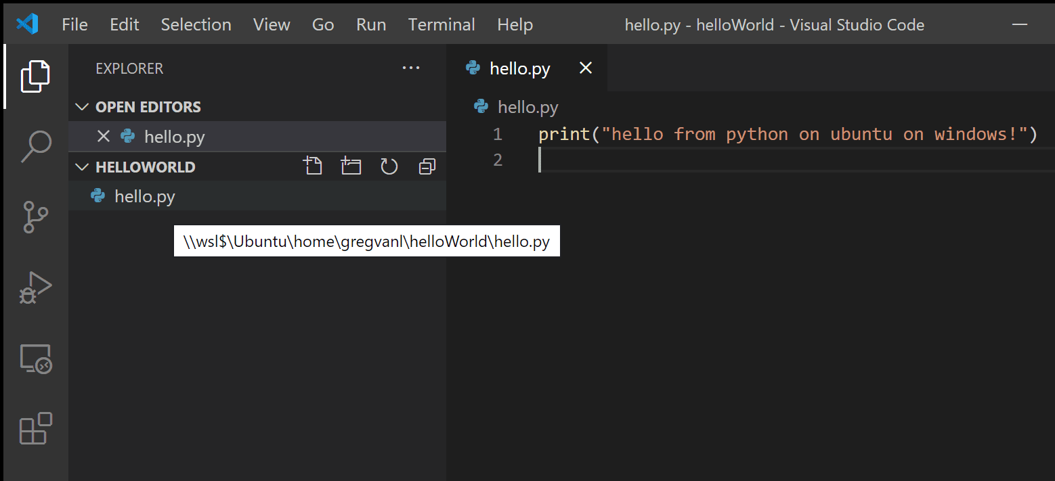This screenshot has width=1055, height=481.
Task: Refresh the Explorer file list
Action: (x=389, y=166)
